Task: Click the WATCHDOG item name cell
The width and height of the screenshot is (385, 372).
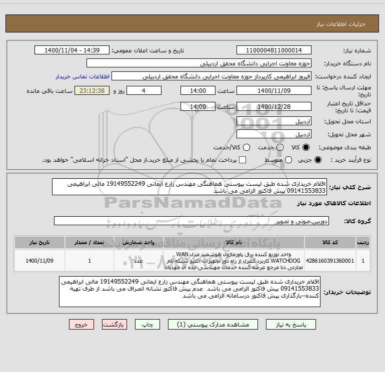Action: click(x=234, y=261)
